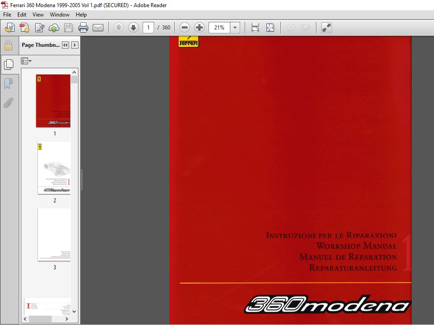Click the vertical scrollbar thumb in thumbnails
This screenshot has height=325, width=434.
point(74,79)
